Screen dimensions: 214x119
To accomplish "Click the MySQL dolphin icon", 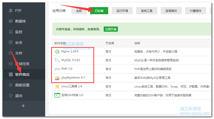I will [57, 60].
